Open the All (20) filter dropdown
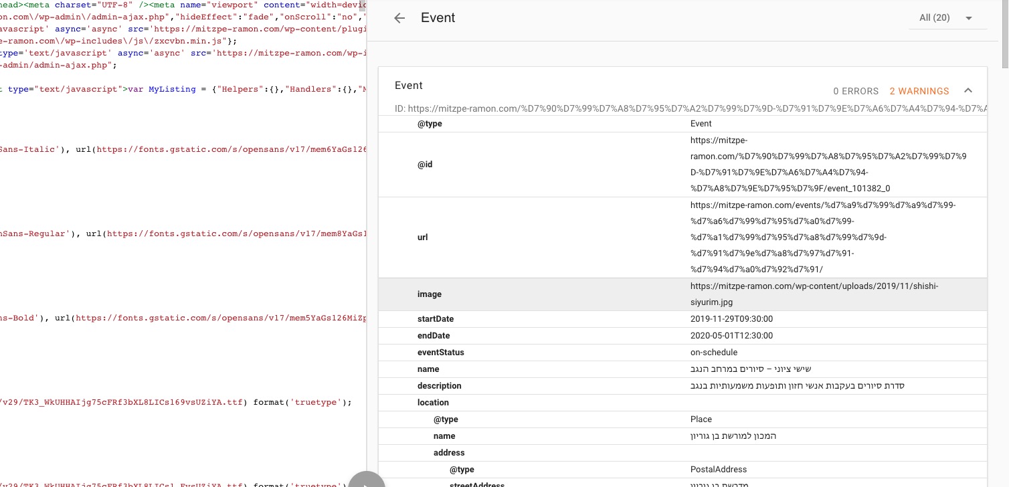Image resolution: width=1009 pixels, height=487 pixels. (x=946, y=18)
